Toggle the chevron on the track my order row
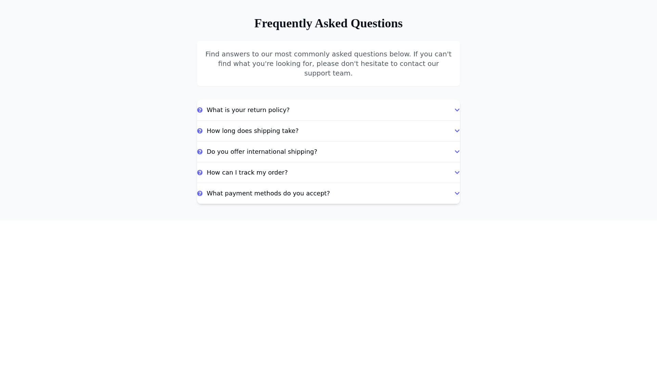657x369 pixels. click(x=457, y=173)
